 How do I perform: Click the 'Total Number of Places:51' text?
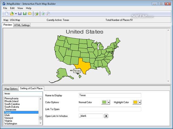(x=119, y=20)
